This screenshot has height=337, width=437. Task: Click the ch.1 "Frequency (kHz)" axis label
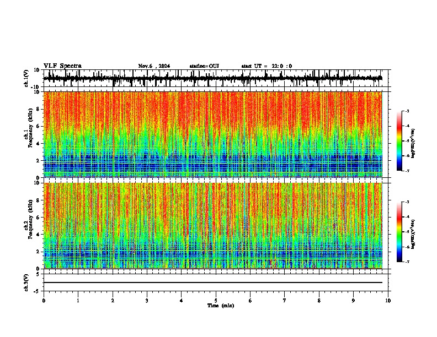coord(31,128)
